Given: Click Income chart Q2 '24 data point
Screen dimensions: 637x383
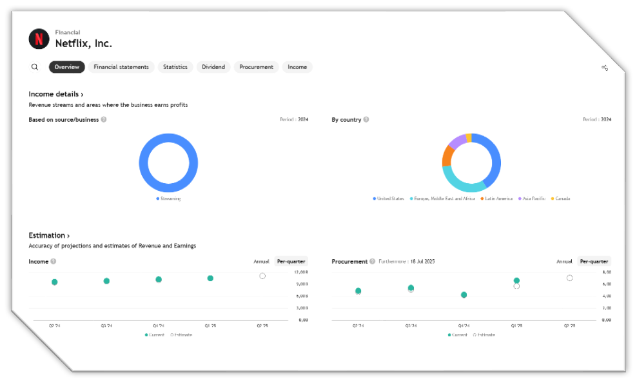Looking at the screenshot, I should (x=54, y=282).
